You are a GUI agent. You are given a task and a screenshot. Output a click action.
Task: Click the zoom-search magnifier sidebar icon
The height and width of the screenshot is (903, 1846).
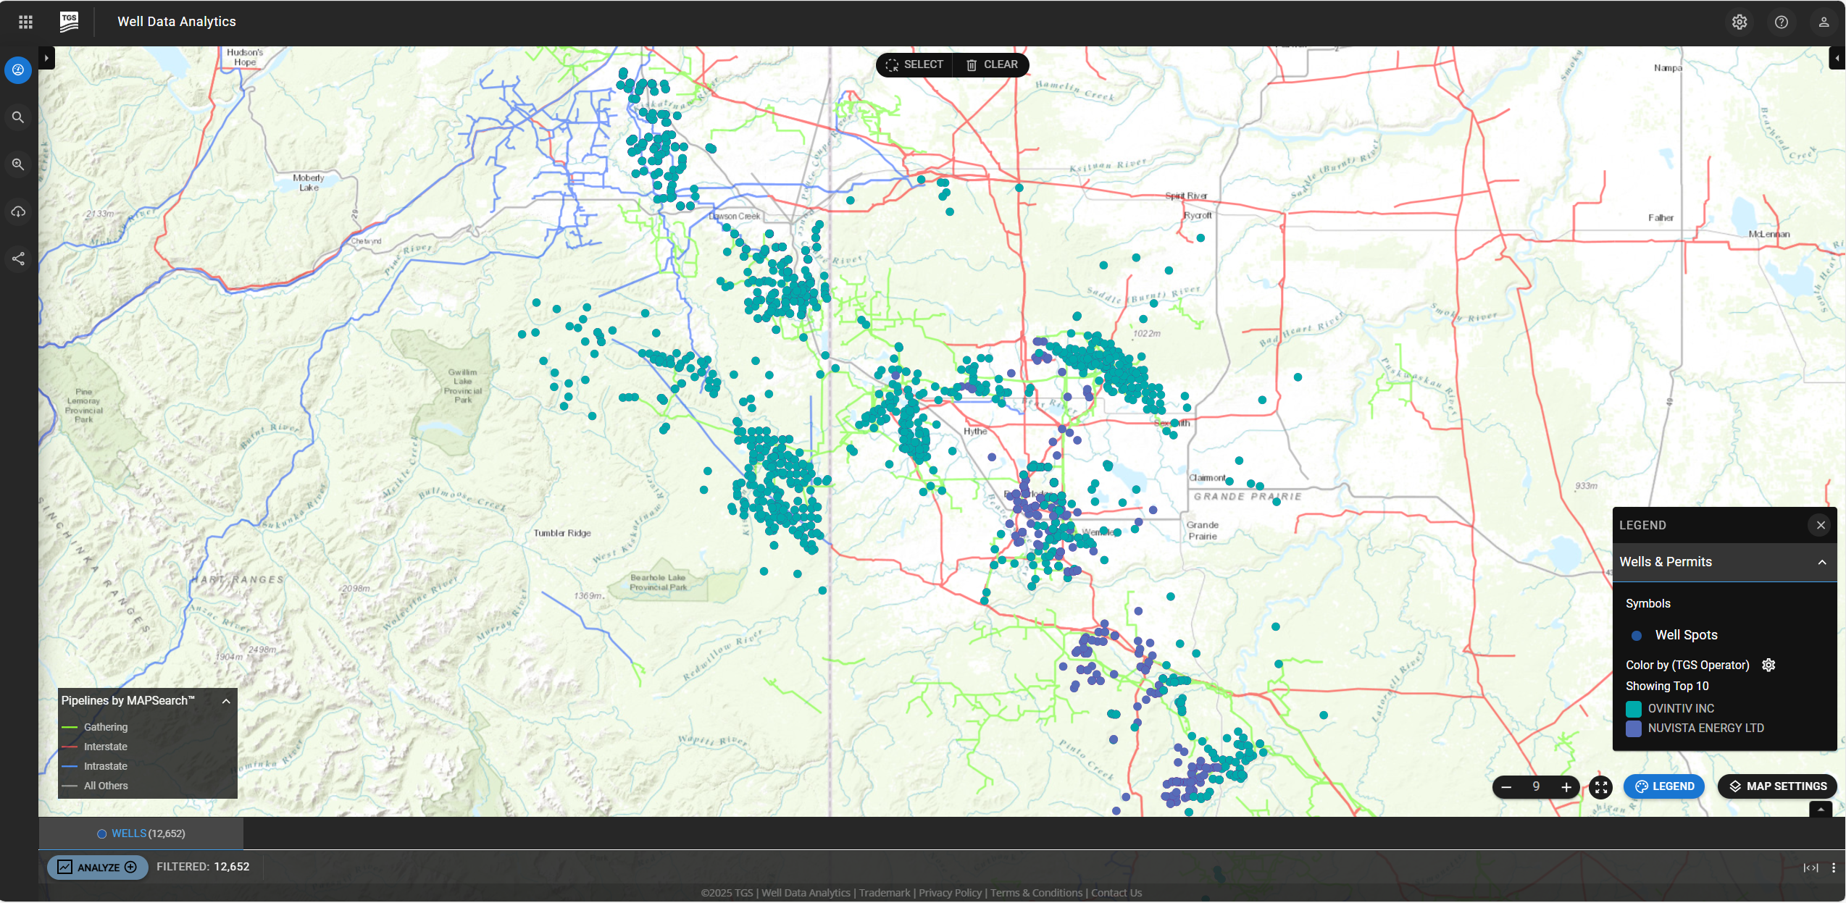tap(18, 164)
